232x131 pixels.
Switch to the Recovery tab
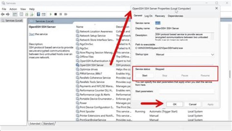(x=160, y=16)
